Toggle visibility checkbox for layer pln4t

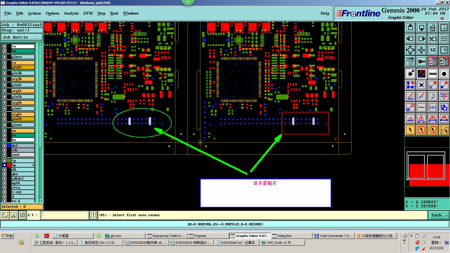pyautogui.click(x=5, y=85)
